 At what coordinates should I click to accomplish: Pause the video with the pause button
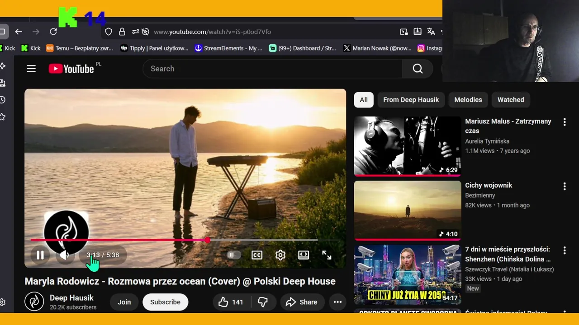click(40, 255)
